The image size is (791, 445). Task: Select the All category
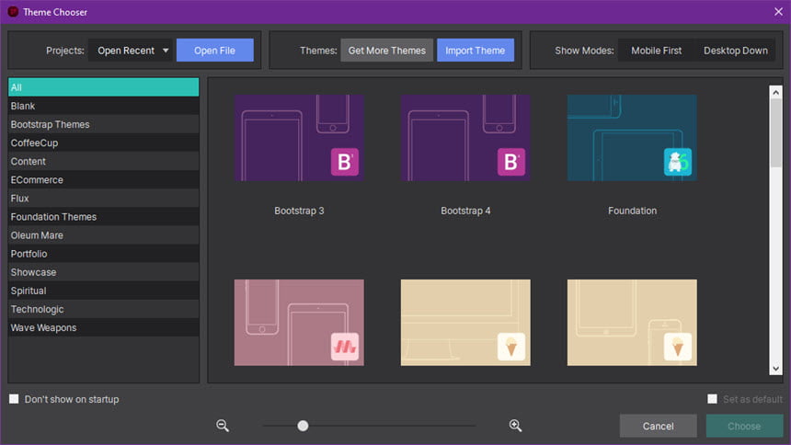coord(103,87)
